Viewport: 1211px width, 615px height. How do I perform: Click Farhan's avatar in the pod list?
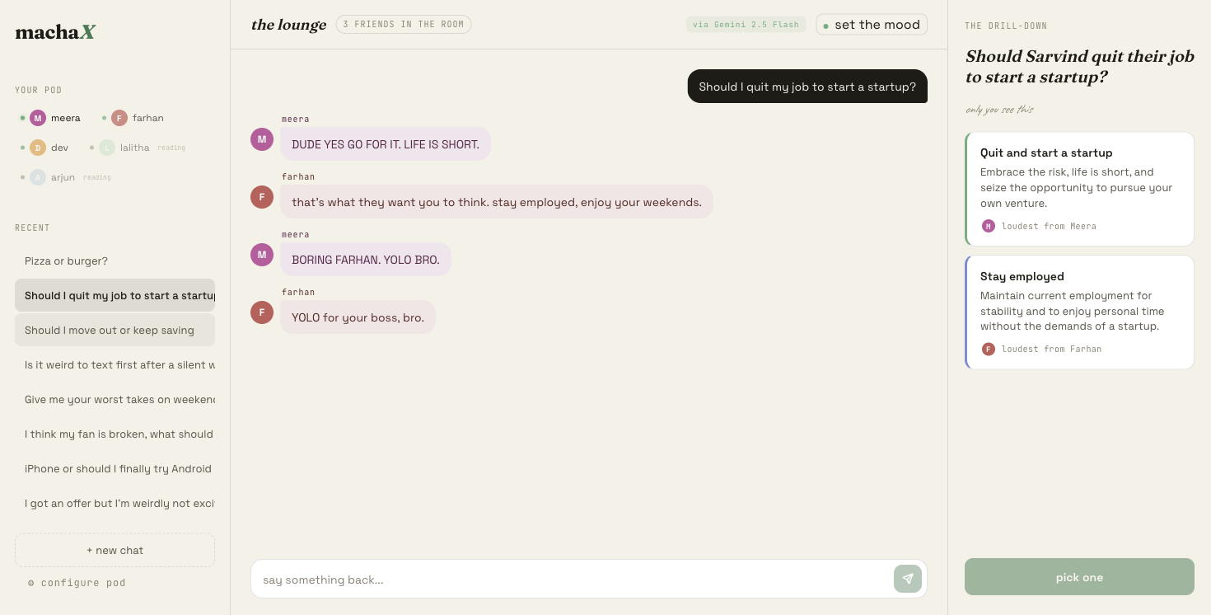[119, 118]
